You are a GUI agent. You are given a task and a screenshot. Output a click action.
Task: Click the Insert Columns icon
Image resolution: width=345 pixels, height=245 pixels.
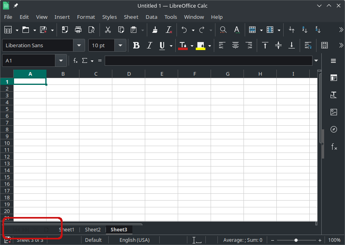point(270,30)
